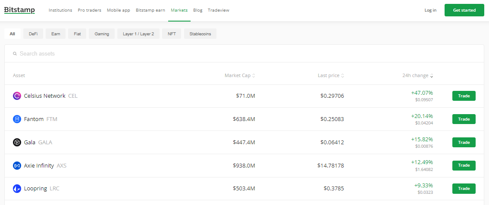Image resolution: width=489 pixels, height=205 pixels.
Task: Open Tradeview menu item
Action: coord(218,10)
